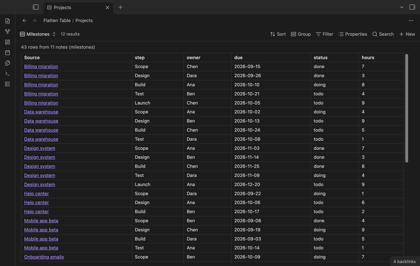Open Onboarding emails link
Screen dimensions: 420x266
pyautogui.click(x=44, y=257)
